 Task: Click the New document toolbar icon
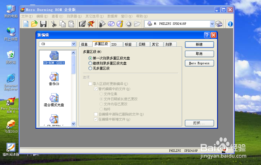26,24
